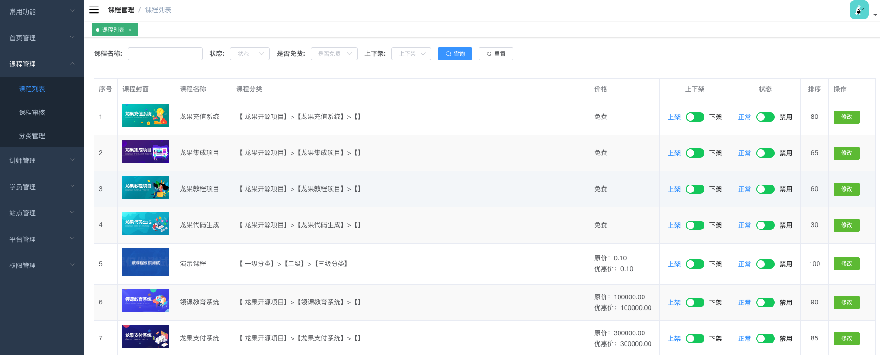Click the 课程列表 breadcrumb text
This screenshot has height=355, width=880.
pos(158,10)
